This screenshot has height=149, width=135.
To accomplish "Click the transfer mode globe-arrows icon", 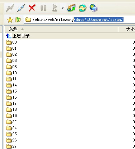I will click(71, 8).
